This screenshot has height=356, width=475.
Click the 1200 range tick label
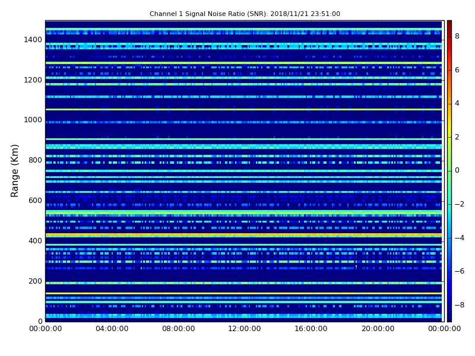33,80
